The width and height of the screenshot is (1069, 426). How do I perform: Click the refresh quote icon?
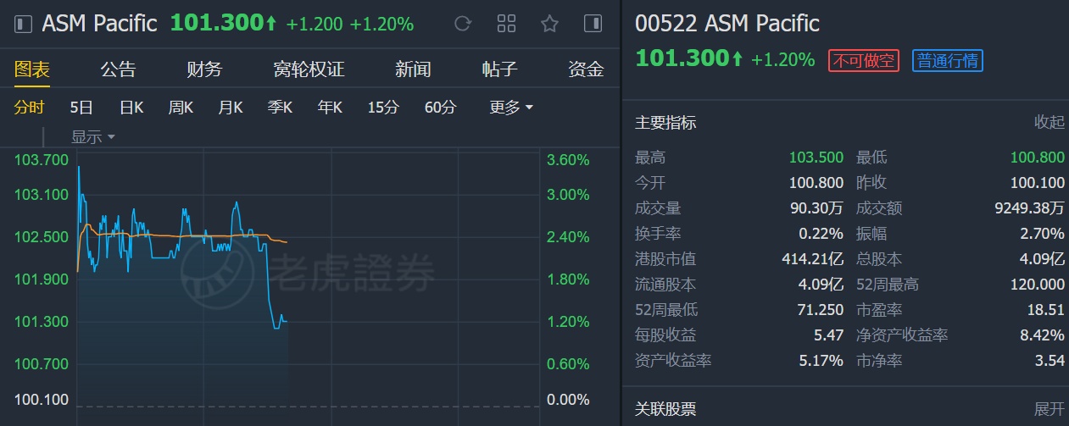(462, 24)
